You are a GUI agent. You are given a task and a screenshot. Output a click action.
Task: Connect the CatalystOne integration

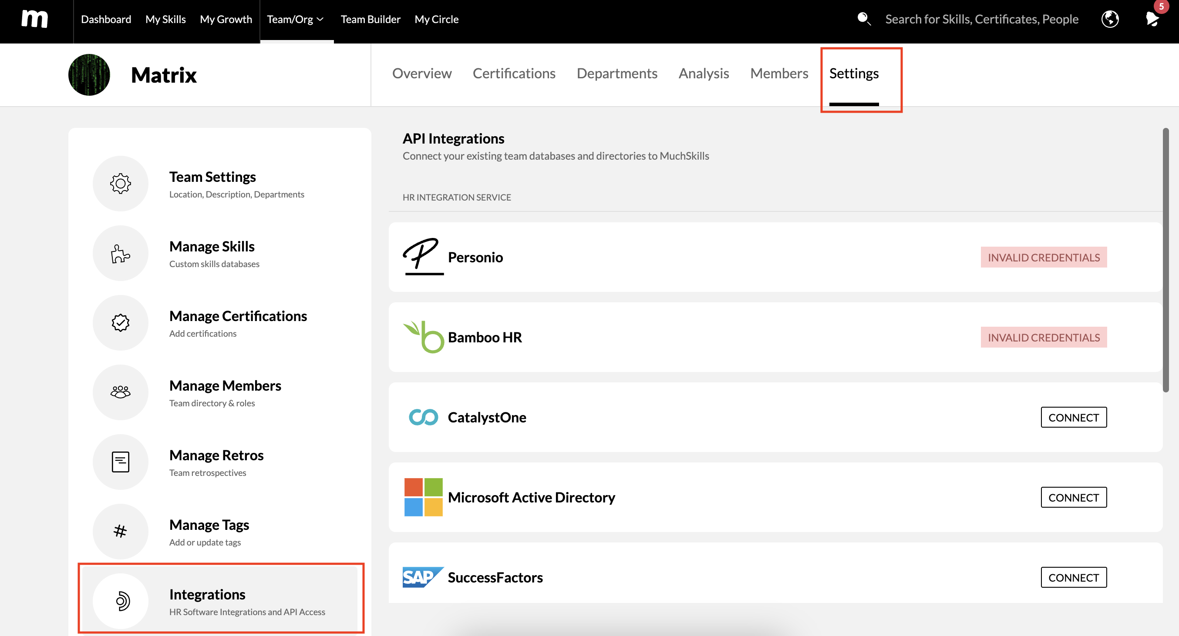point(1073,418)
